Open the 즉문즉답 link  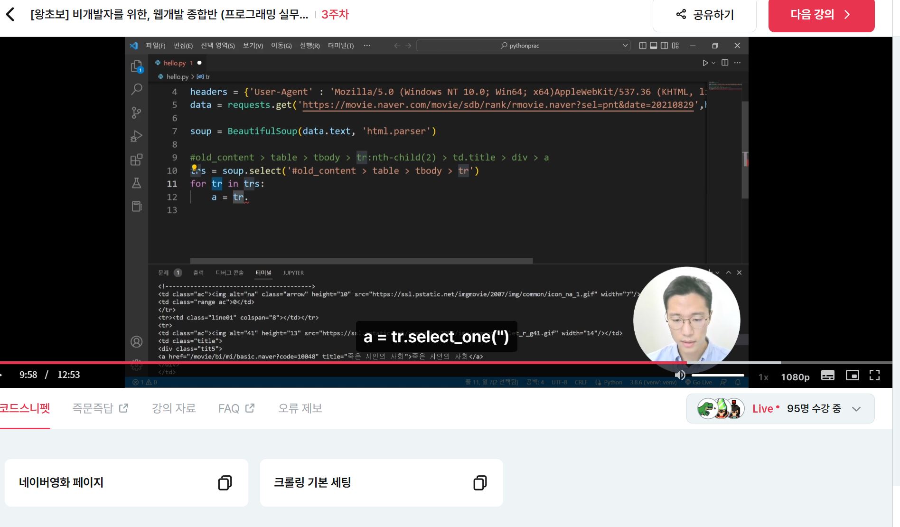(x=100, y=408)
